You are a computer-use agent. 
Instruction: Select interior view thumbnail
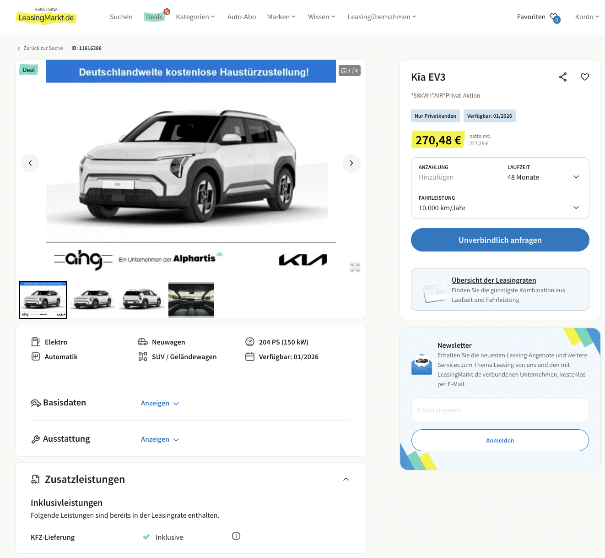click(191, 300)
